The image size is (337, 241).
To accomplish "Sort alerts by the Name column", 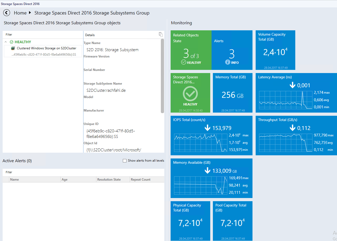I will tap(35, 180).
